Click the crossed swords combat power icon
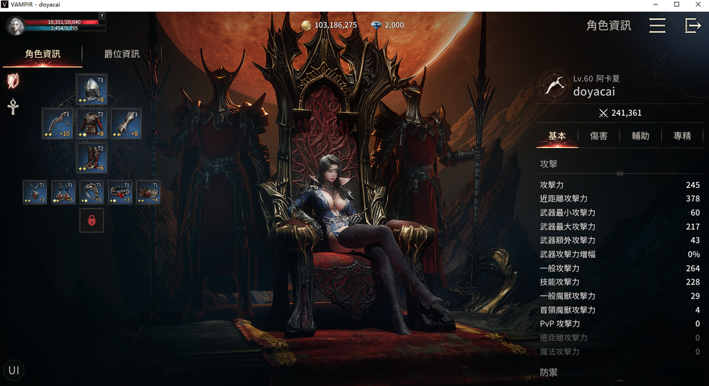Screen dimensions: 709x386 [603, 113]
